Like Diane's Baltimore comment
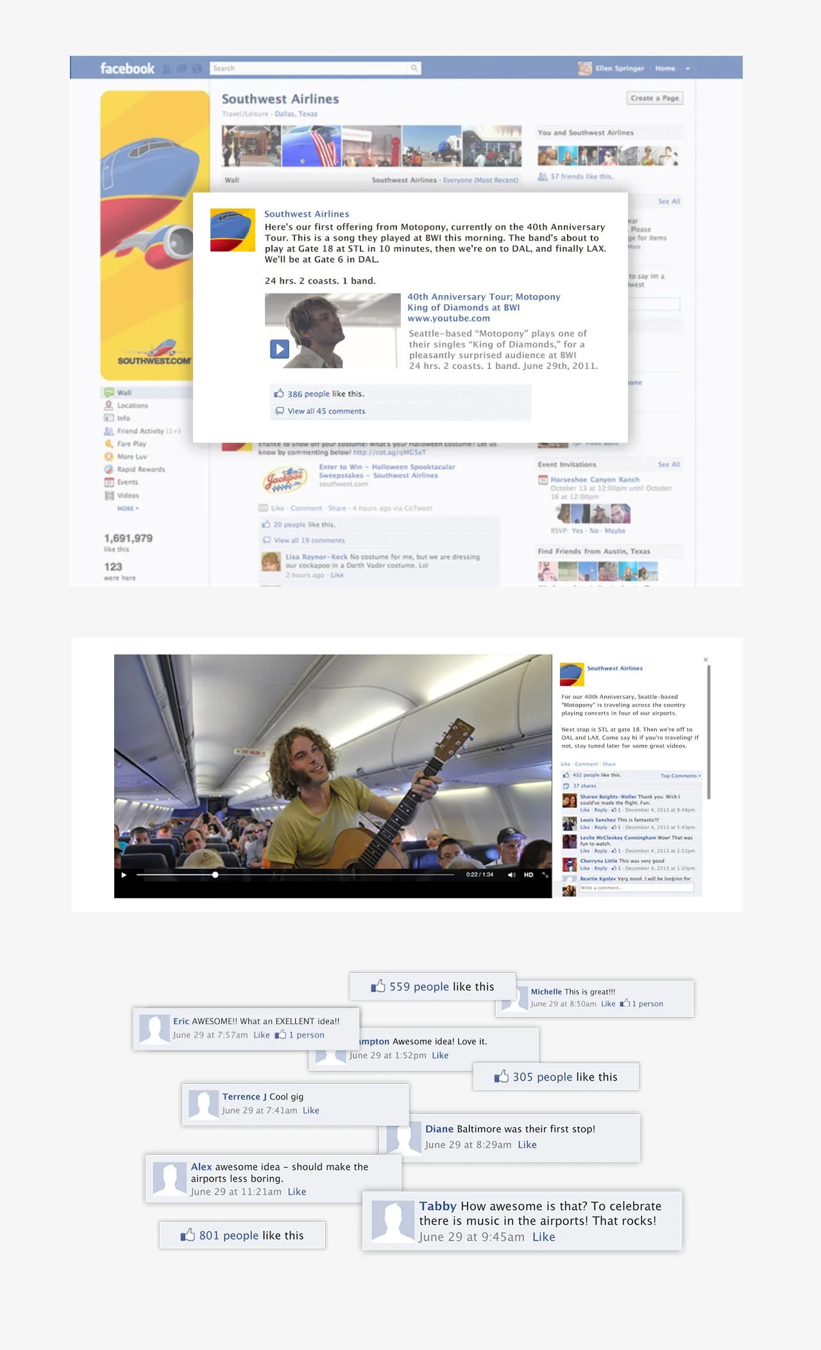The height and width of the screenshot is (1350, 821). (527, 1145)
